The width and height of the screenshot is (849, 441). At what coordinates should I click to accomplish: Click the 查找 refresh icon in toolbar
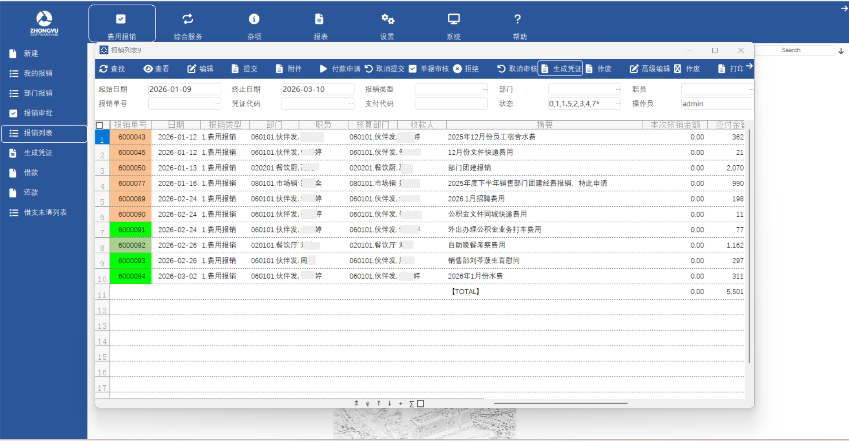pos(104,69)
